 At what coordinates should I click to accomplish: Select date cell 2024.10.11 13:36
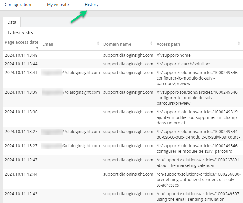point(21,112)
